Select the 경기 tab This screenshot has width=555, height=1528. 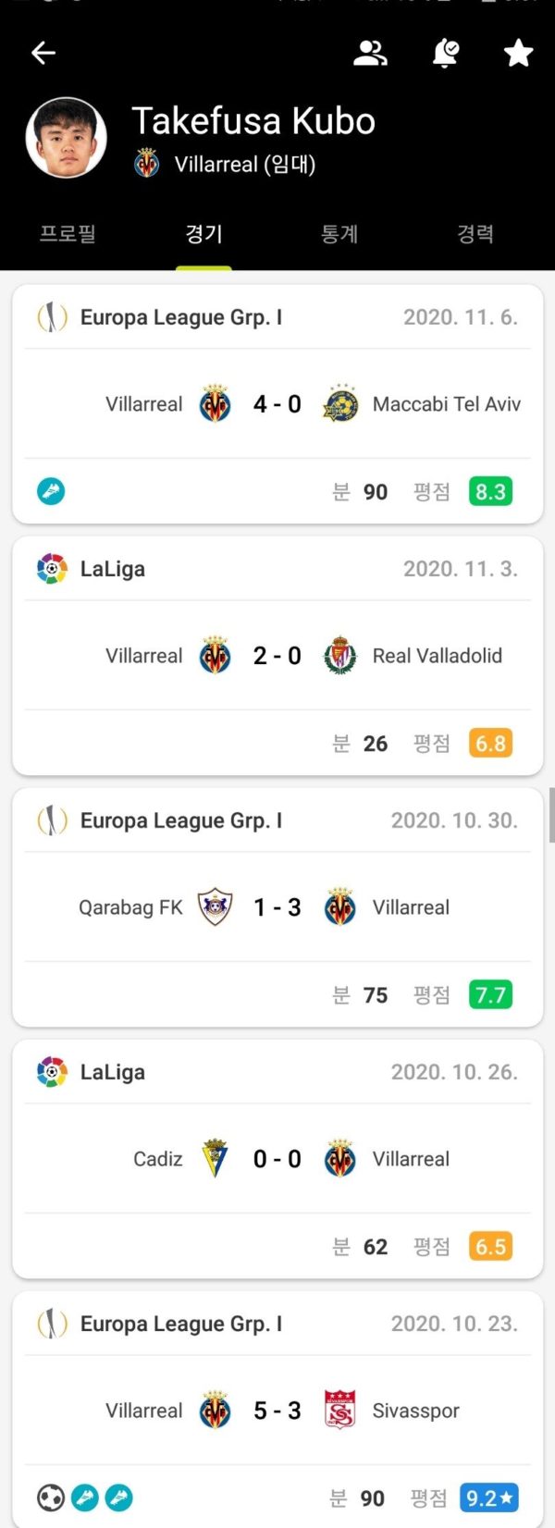[x=203, y=234]
